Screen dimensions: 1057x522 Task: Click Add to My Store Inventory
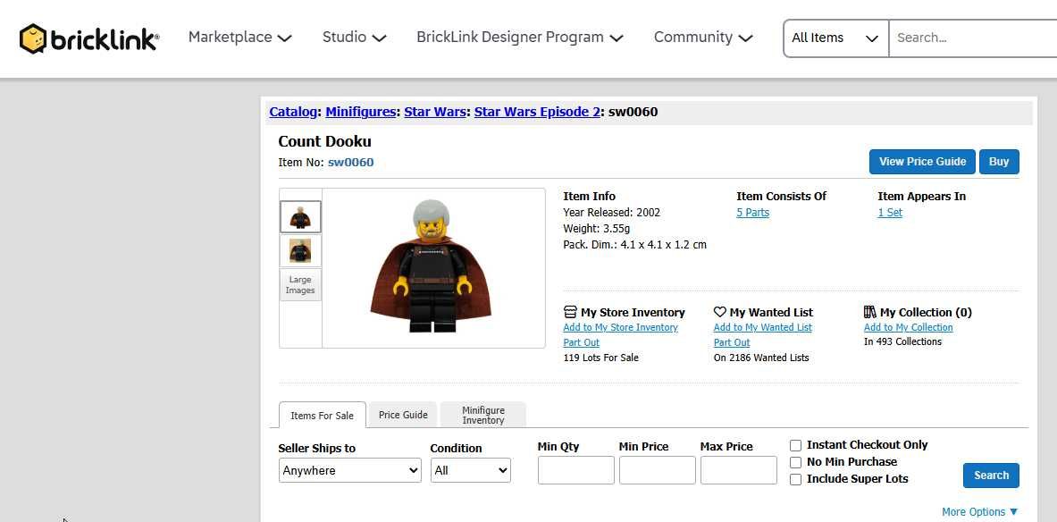click(620, 327)
